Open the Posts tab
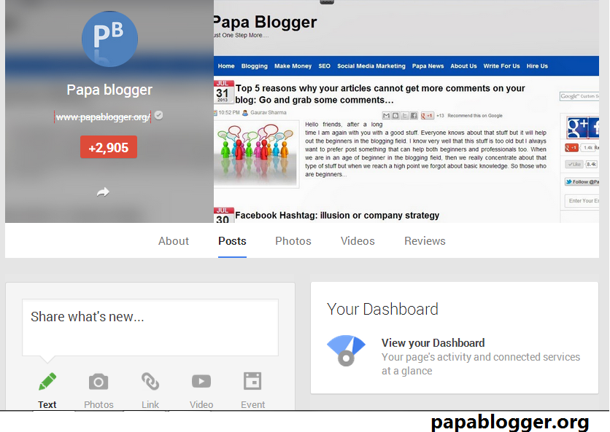The image size is (610, 432). [x=232, y=241]
